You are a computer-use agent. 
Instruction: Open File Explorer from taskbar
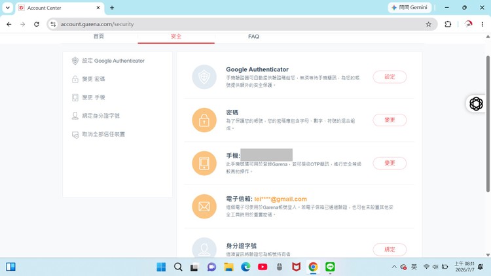(228, 267)
